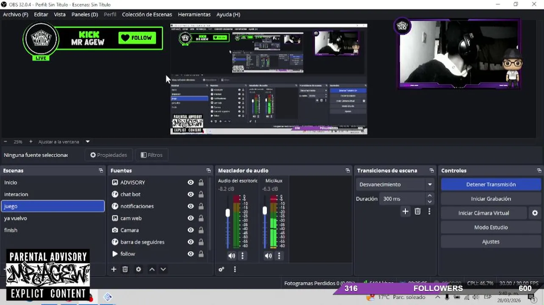This screenshot has height=305, width=544.
Task: Open virtual camera settings gear
Action: (x=535, y=213)
